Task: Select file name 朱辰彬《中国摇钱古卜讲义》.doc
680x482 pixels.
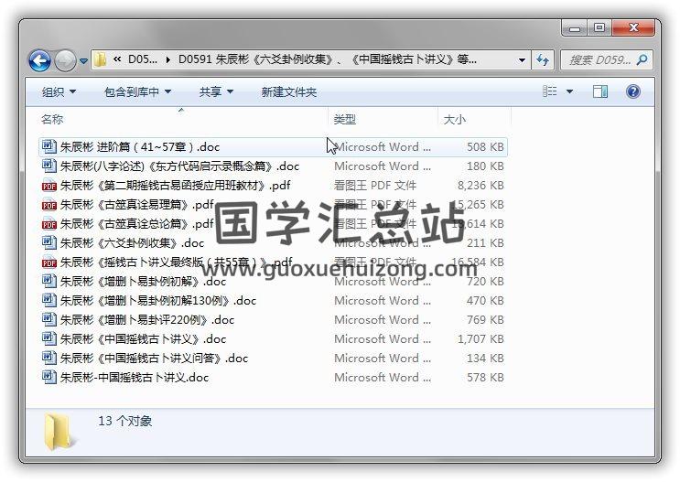Action: click(143, 339)
